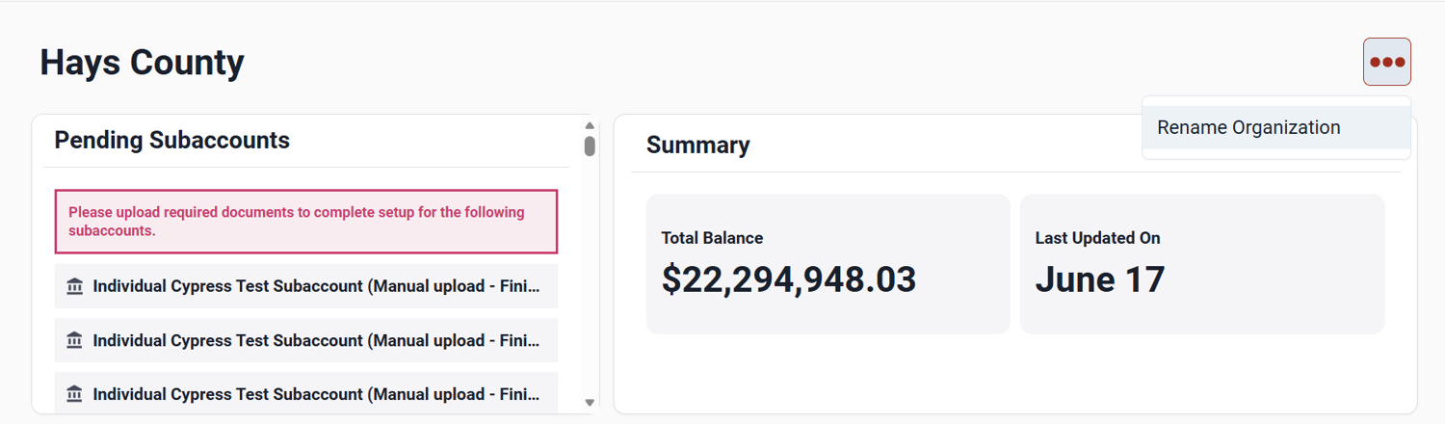The width and height of the screenshot is (1445, 424).
Task: Click the $22,294,948.03 balance amount
Action: click(x=788, y=279)
